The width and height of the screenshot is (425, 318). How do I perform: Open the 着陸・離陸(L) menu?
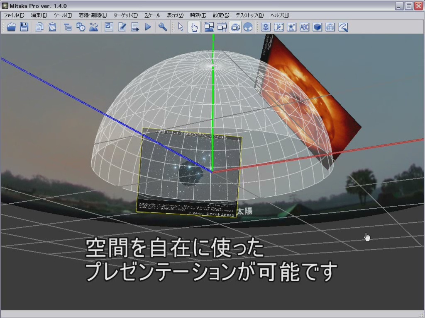click(x=93, y=15)
